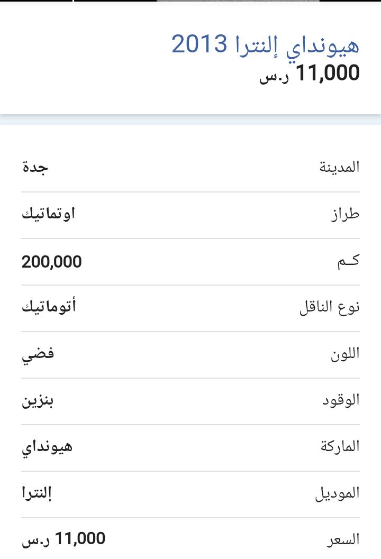This screenshot has width=381, height=559.
Task: Click the 11,000 ر.س value in the السعر row
Action: 63,539
